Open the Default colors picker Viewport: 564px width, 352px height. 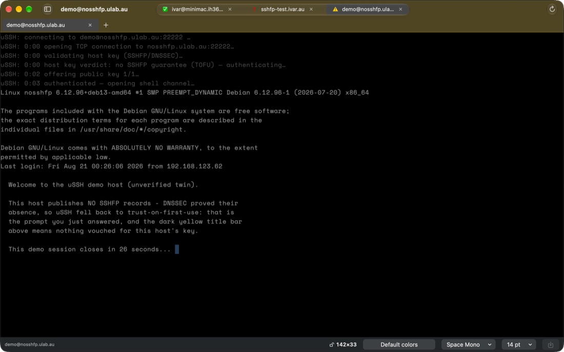[x=399, y=344]
